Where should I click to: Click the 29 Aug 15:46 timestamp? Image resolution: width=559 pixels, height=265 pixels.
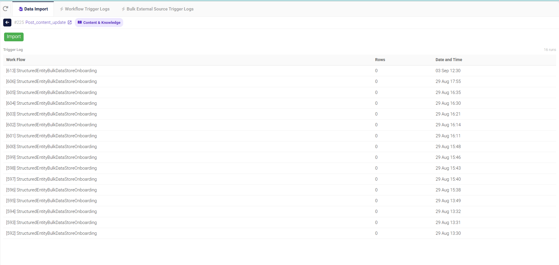click(x=448, y=157)
